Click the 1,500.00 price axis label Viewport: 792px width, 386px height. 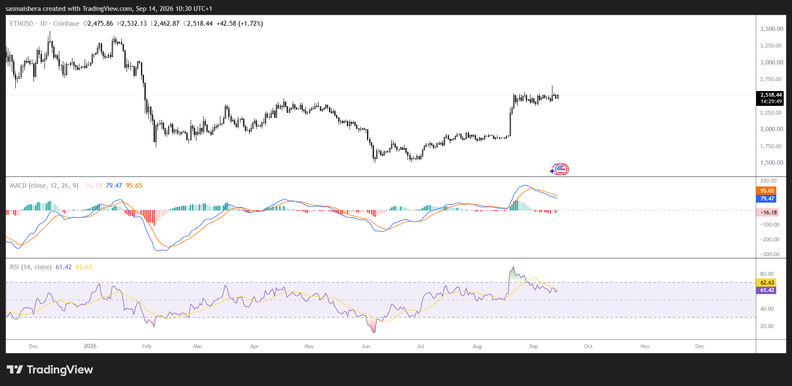click(x=771, y=163)
